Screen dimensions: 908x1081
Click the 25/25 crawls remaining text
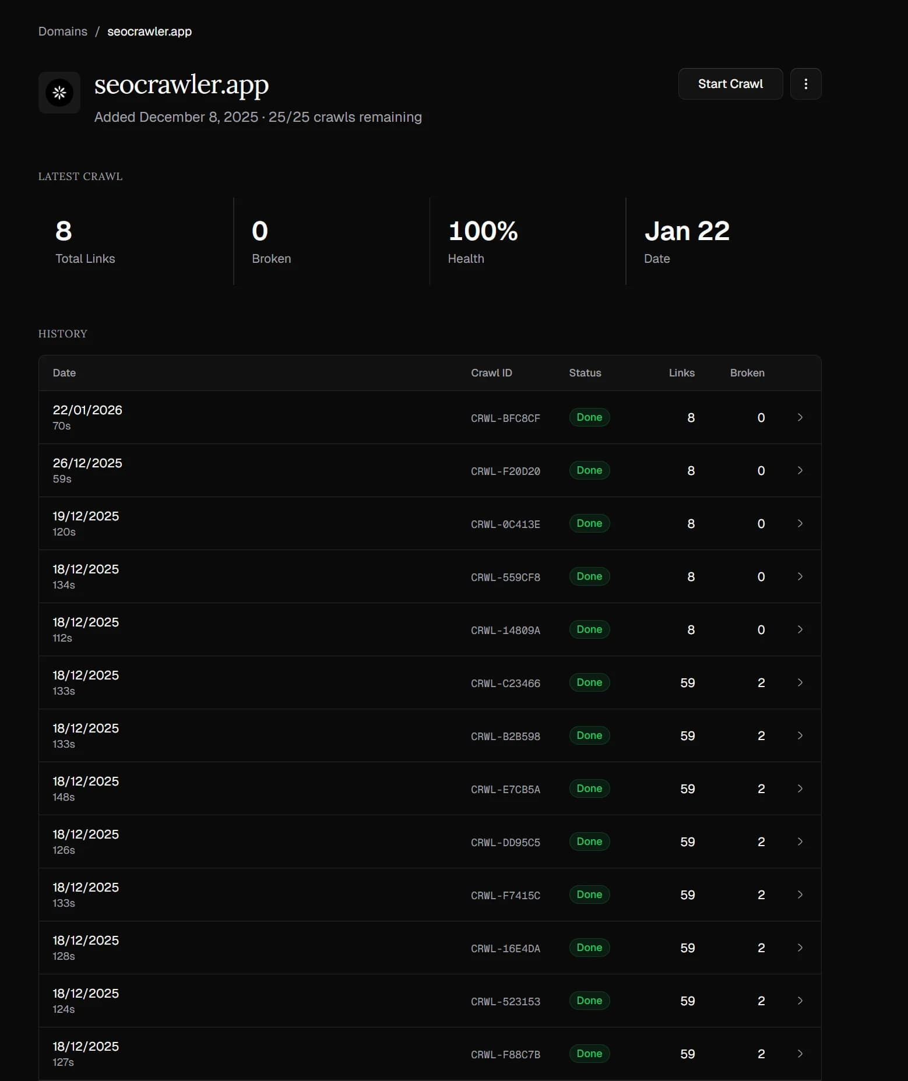click(345, 117)
